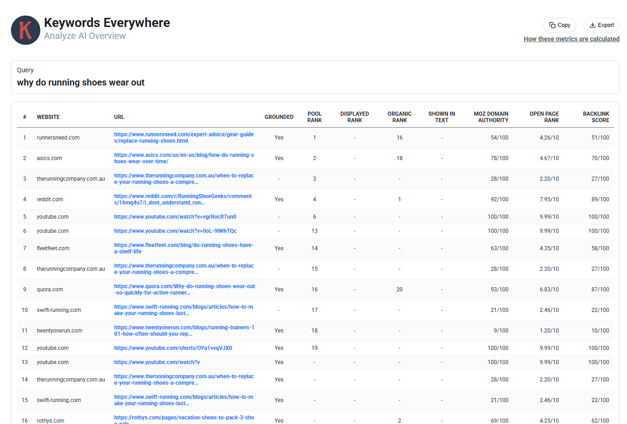Screen dimensions: 627x424
Task: Select the asics.com website cell
Action: (x=49, y=158)
